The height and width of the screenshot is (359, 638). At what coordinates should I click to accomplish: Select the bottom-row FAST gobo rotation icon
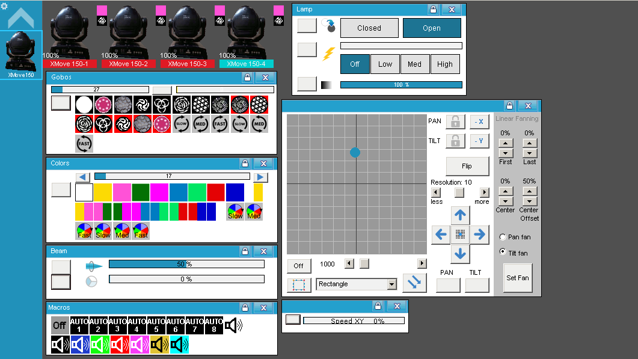84,144
